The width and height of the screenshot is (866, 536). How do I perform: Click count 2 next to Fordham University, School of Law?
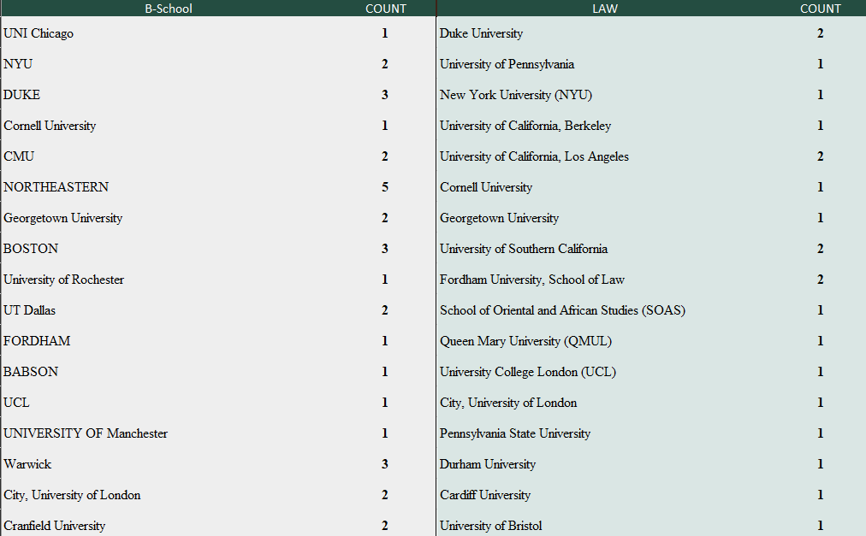click(x=820, y=280)
